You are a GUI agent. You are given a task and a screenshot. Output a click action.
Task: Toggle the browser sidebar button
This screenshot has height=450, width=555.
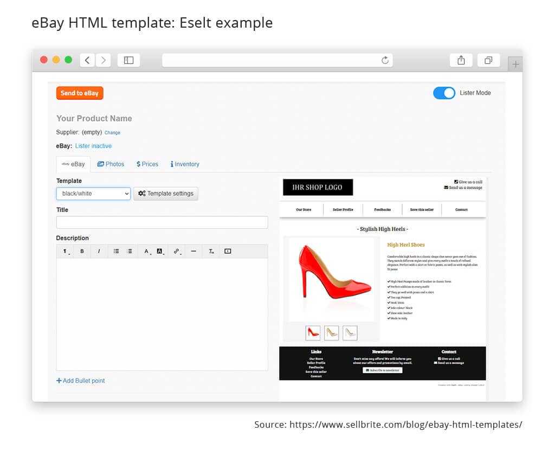pyautogui.click(x=128, y=60)
